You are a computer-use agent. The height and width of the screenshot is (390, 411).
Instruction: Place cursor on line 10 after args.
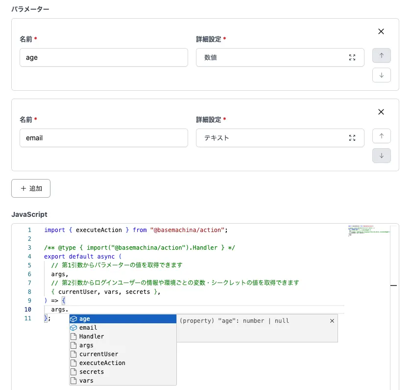69,310
